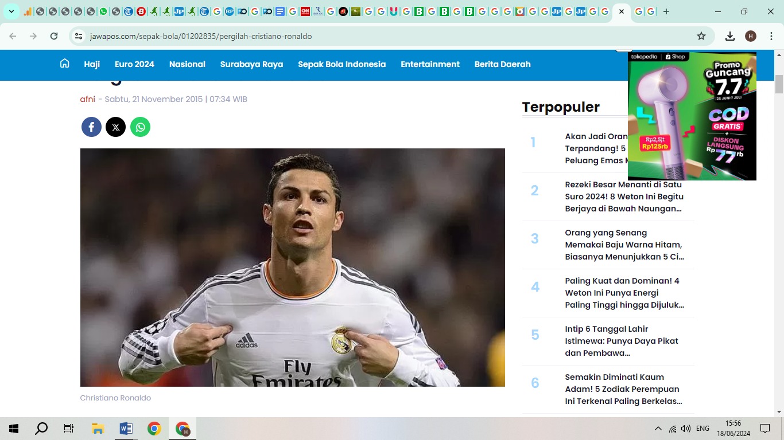Open popular article Rezeki Besar Menanti di Satu Suro
This screenshot has width=784, height=440.
pos(624,197)
